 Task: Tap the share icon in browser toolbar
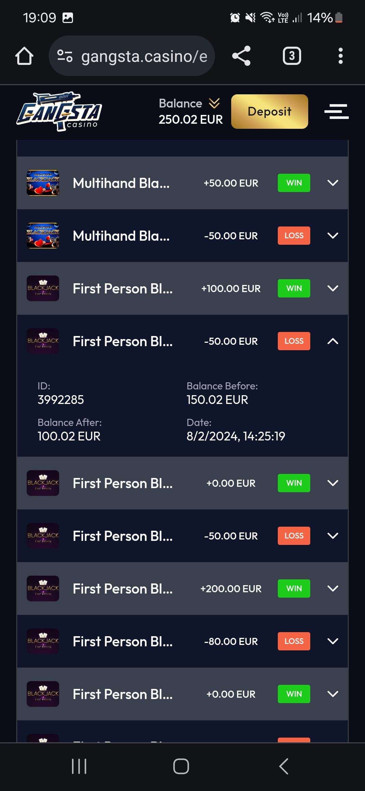(241, 56)
